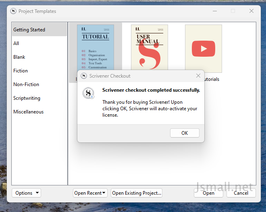The image size is (266, 212).
Task: Select the Miscellaneous category
Action: (39, 112)
